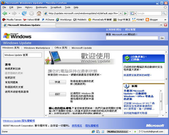Click the Stop loading icon
Screen dimensions: 169x135
31,13
